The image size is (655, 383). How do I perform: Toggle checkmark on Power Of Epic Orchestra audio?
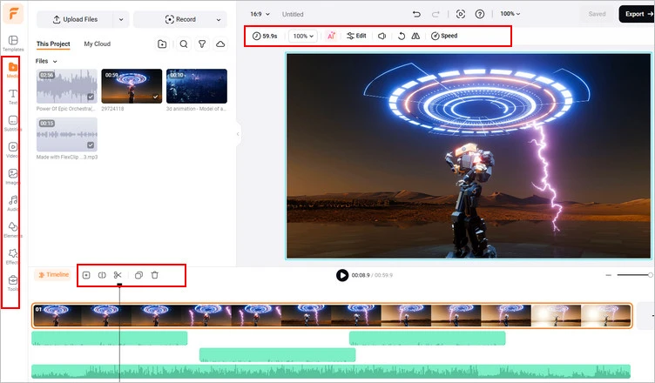pyautogui.click(x=91, y=97)
